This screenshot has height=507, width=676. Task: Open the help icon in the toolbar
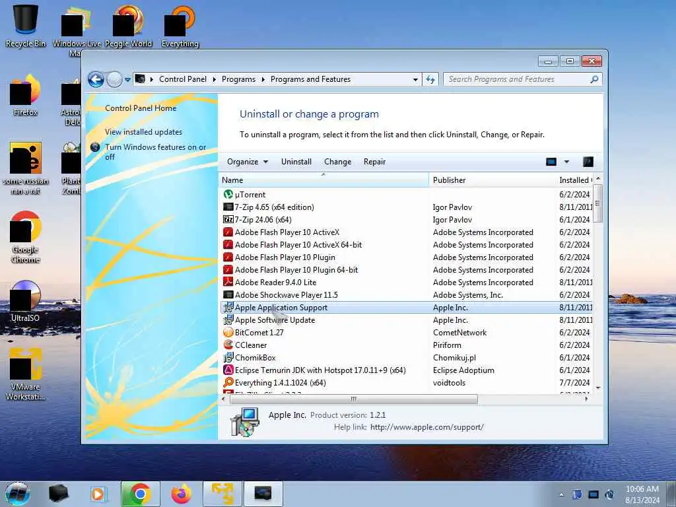click(x=588, y=162)
